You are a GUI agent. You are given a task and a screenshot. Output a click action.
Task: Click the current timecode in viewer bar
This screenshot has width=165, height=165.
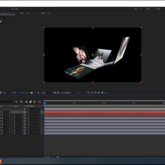[x=24, y=93]
